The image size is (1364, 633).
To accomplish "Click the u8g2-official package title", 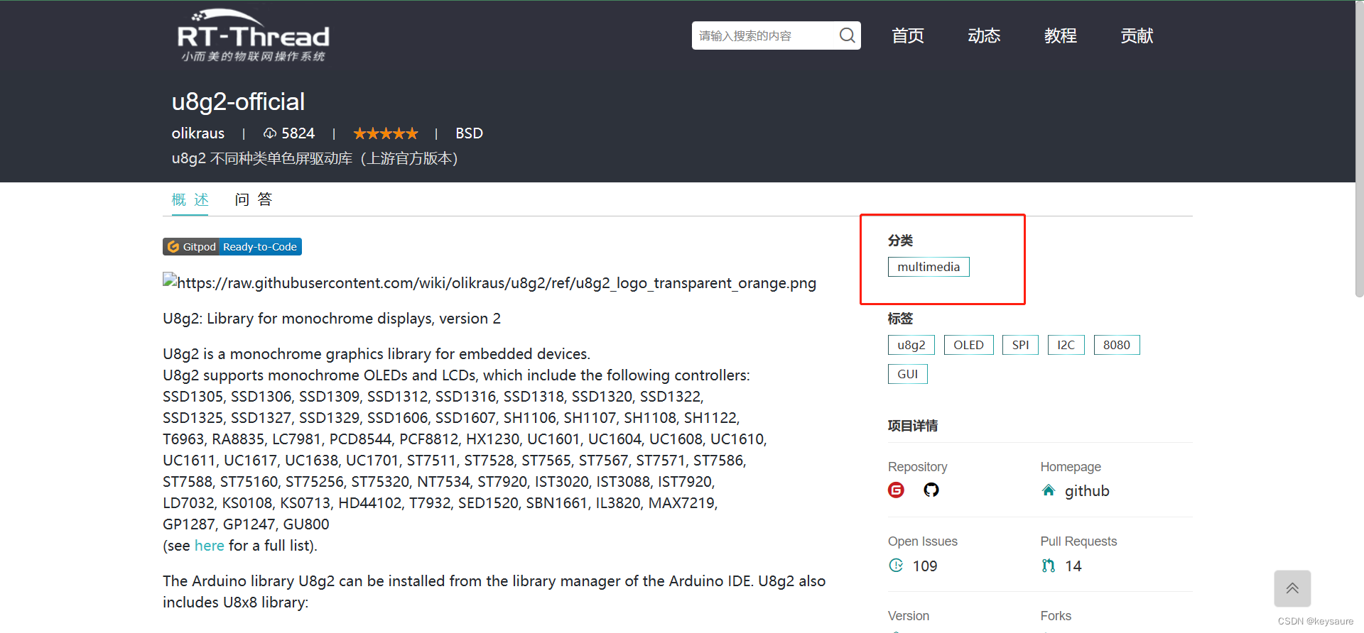I will pos(238,101).
